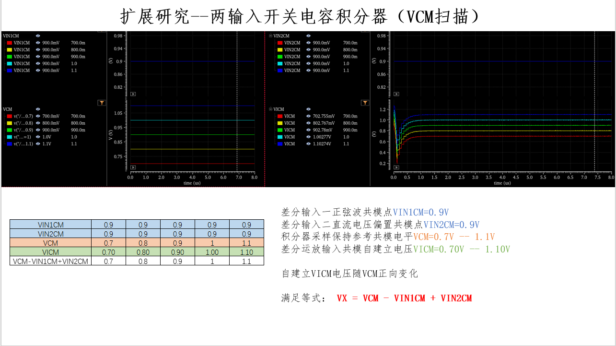The image size is (616, 346).
Task: Hide the VIN2CM trace with sweep 1.0
Action: (x=308, y=63)
